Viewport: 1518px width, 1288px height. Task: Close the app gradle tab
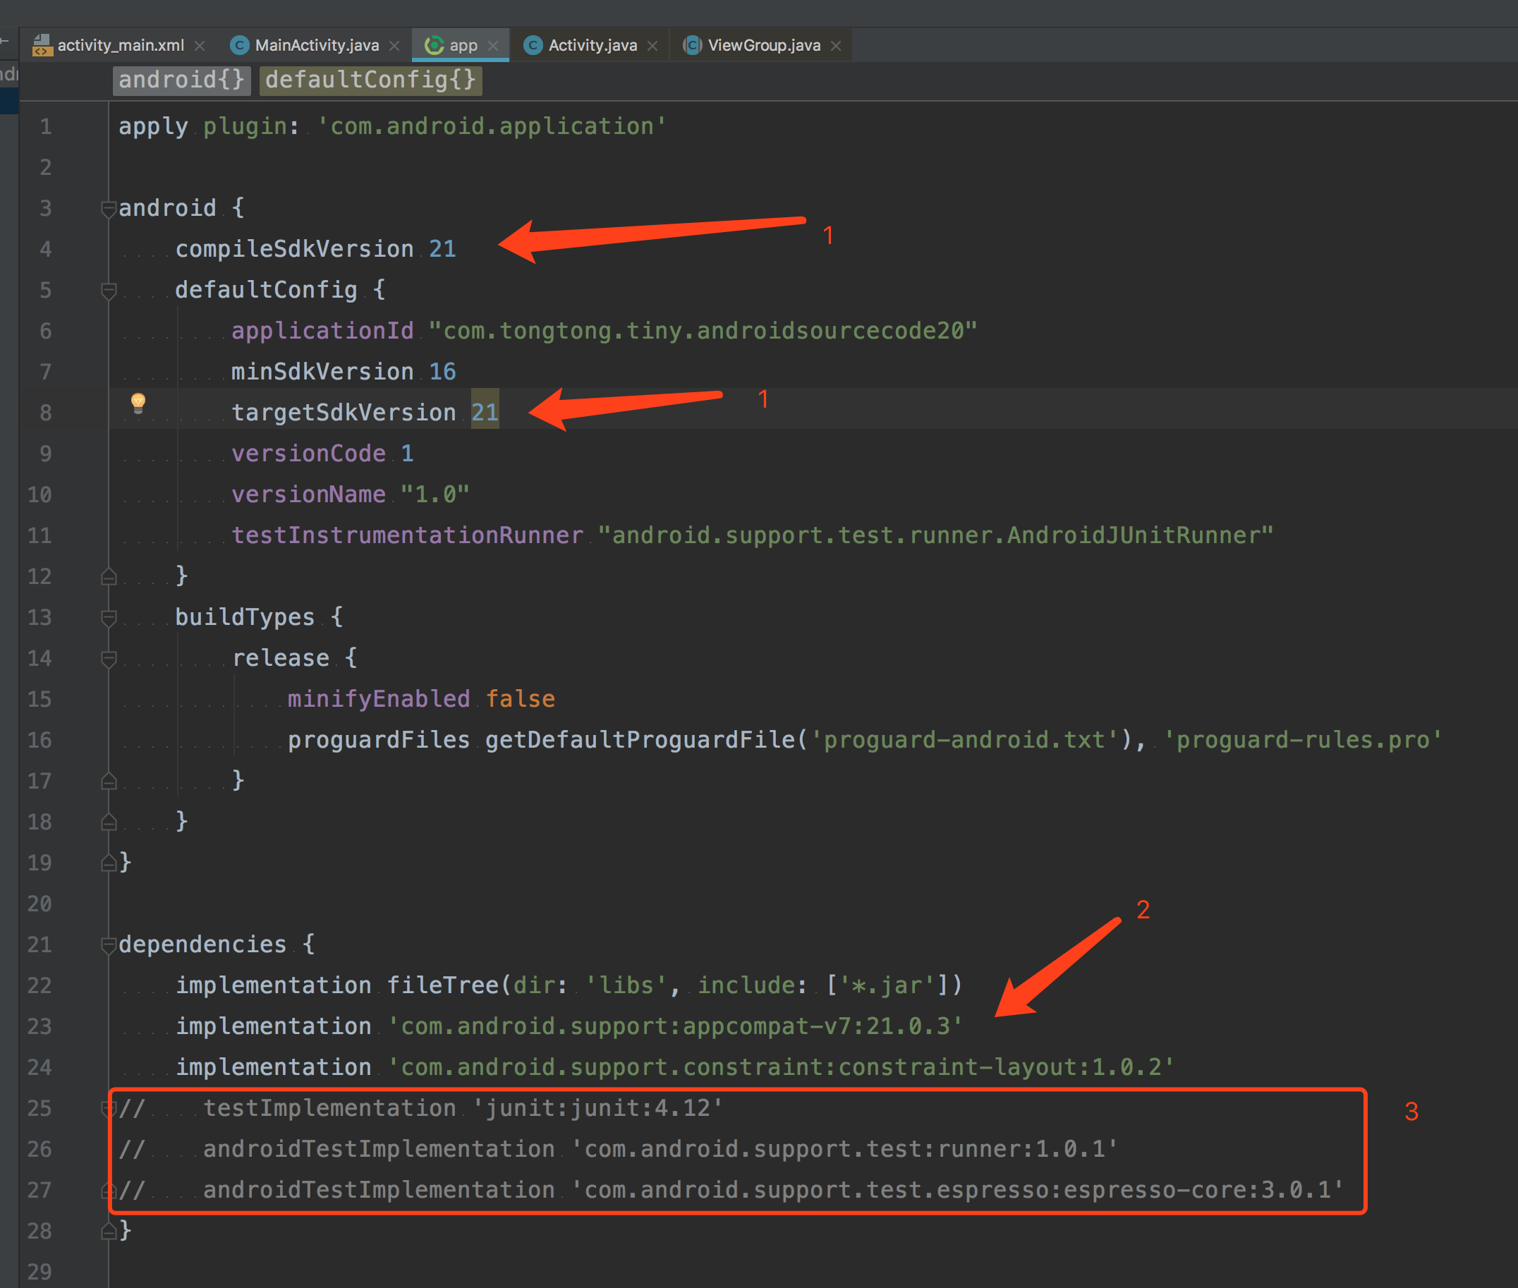click(x=493, y=46)
